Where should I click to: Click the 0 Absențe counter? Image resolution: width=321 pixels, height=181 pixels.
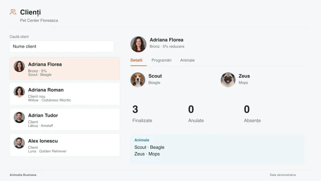[252, 114]
